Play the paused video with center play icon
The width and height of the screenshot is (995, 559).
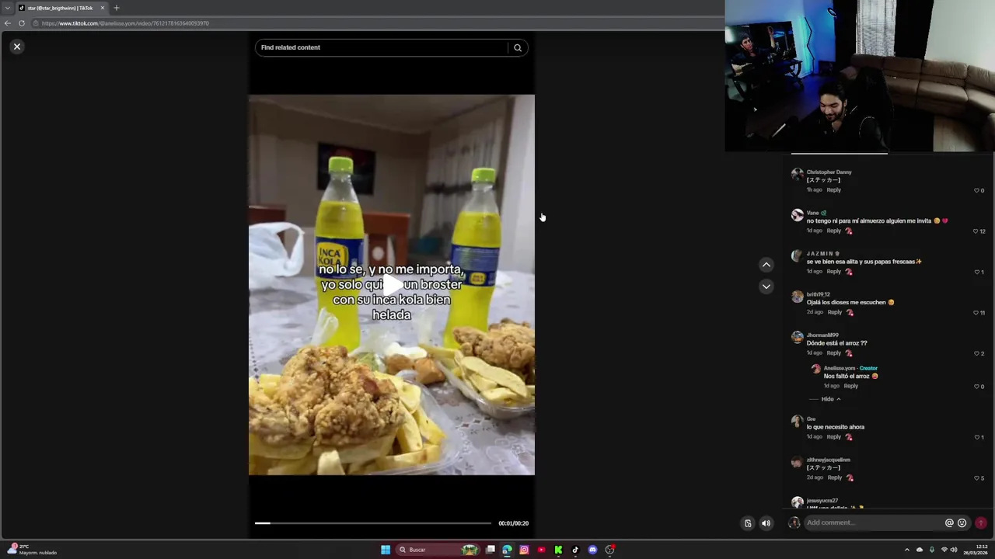point(392,285)
